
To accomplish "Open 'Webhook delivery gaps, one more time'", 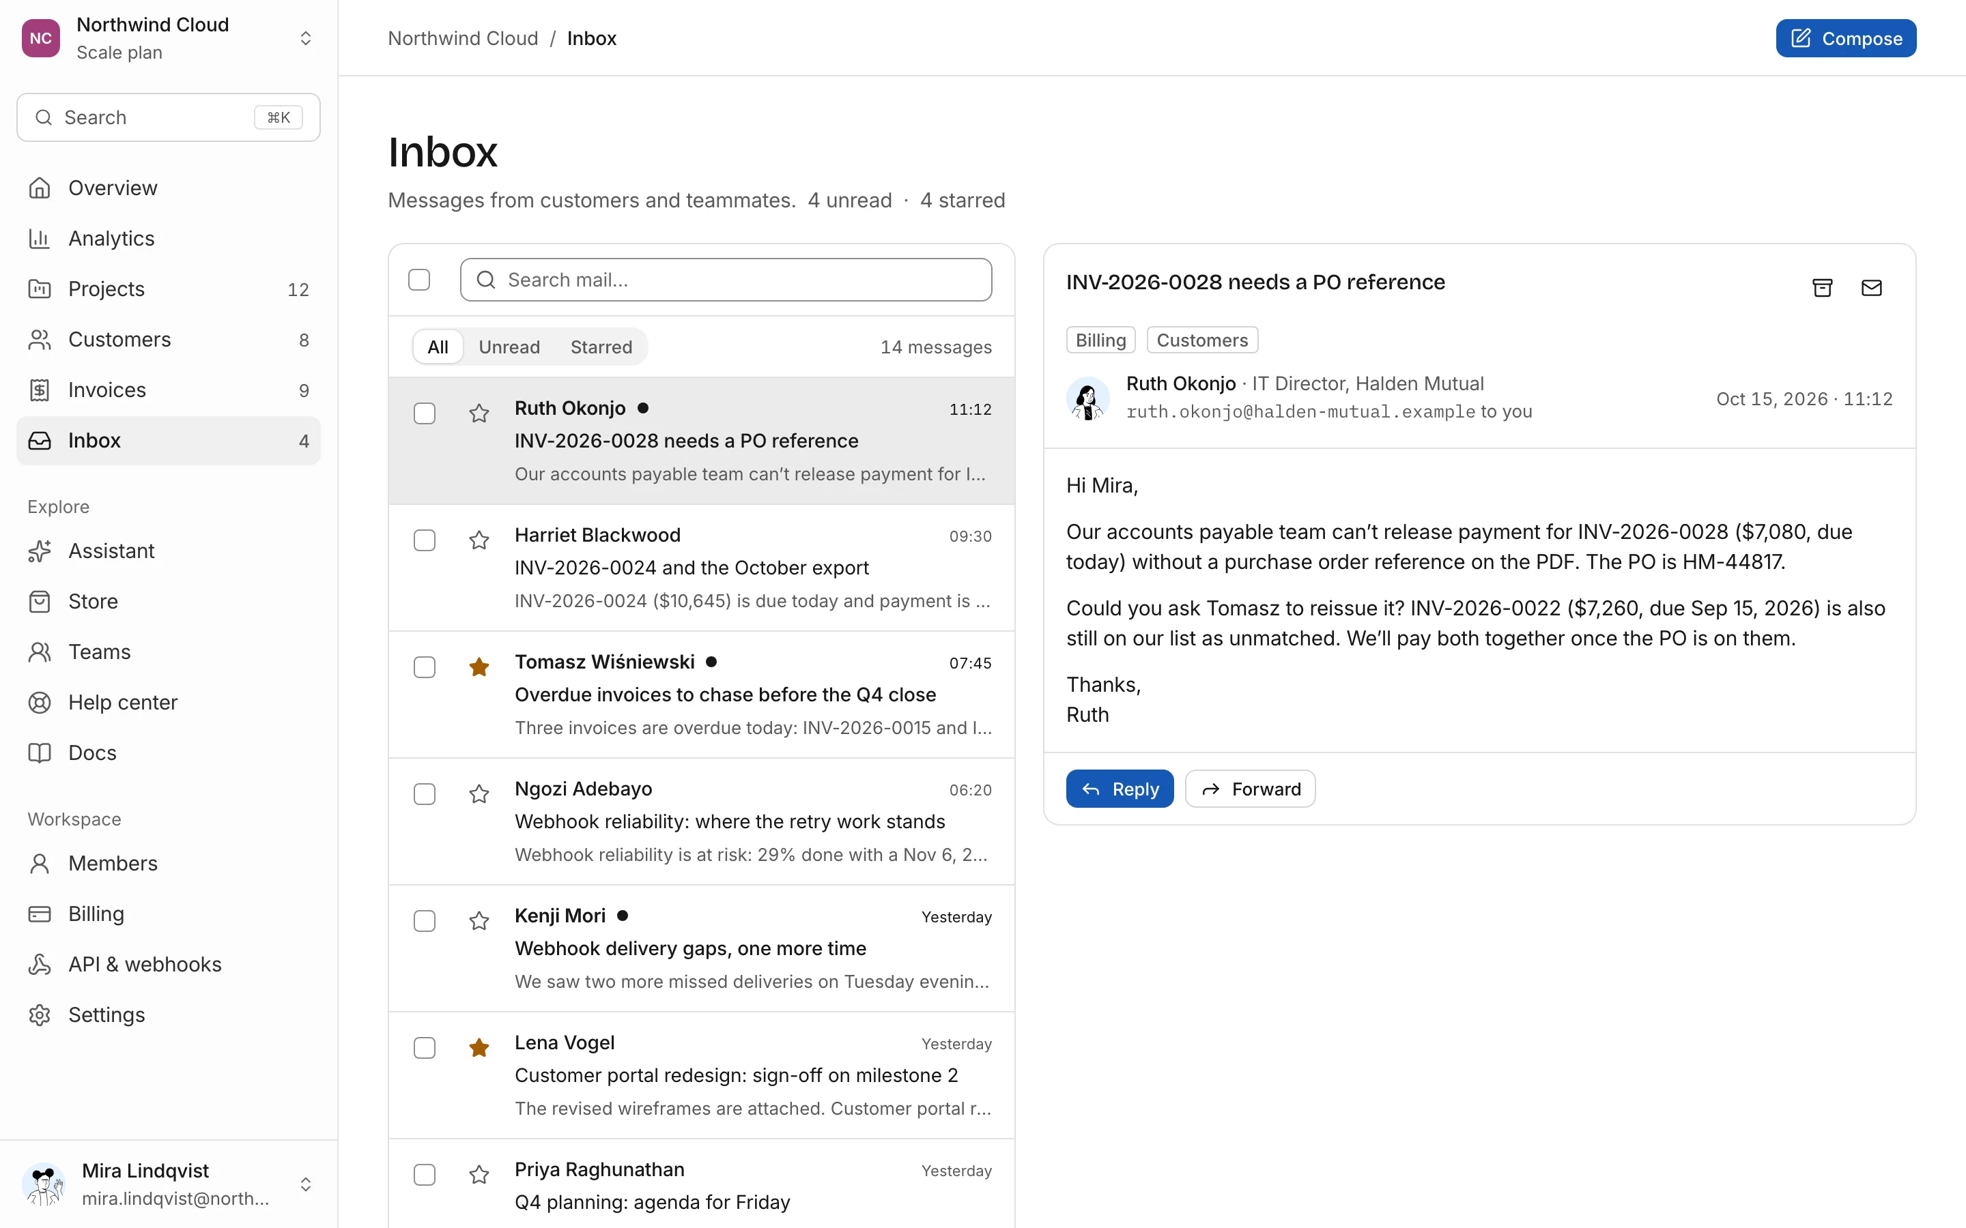I will pyautogui.click(x=702, y=948).
